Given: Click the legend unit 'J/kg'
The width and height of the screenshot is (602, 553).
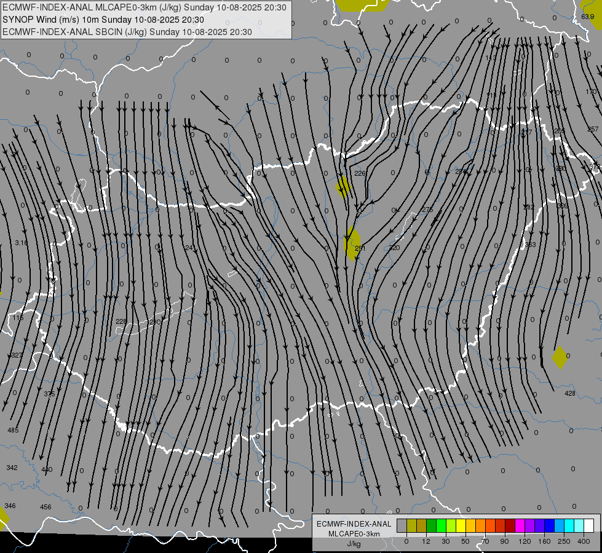Looking at the screenshot, I should pos(354,544).
